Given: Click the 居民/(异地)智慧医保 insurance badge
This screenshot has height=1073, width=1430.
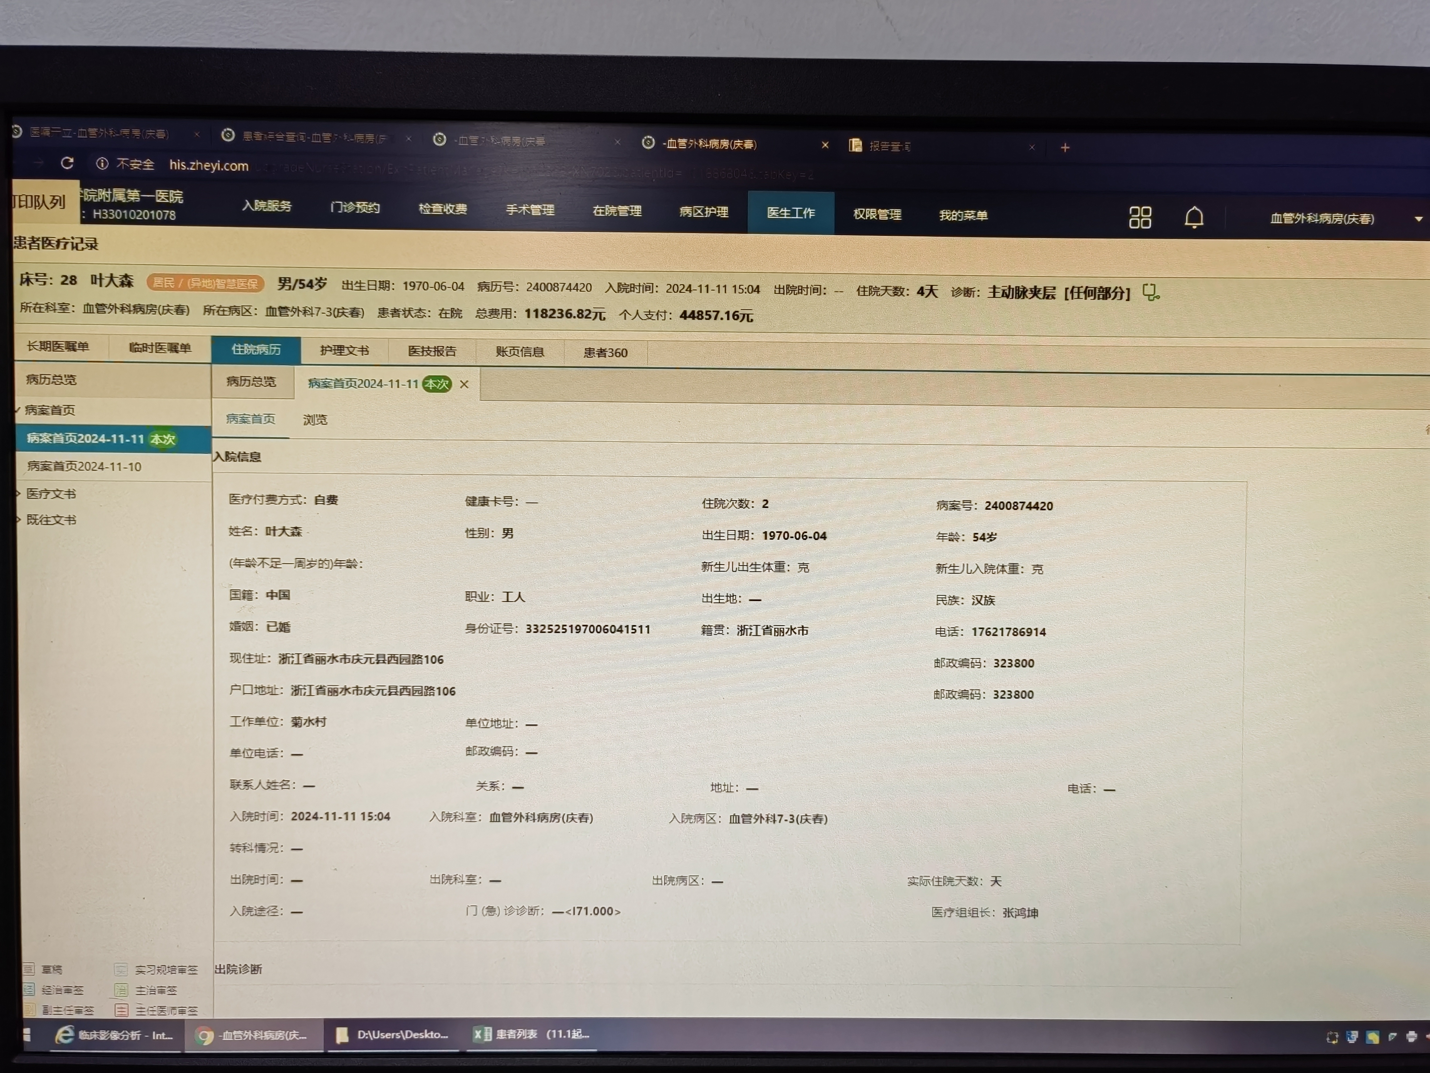Looking at the screenshot, I should click(x=206, y=283).
